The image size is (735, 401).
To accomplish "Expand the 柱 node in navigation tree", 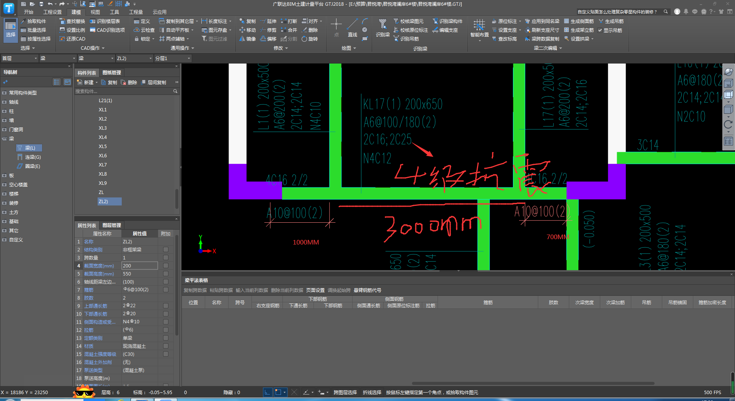I will coord(4,111).
